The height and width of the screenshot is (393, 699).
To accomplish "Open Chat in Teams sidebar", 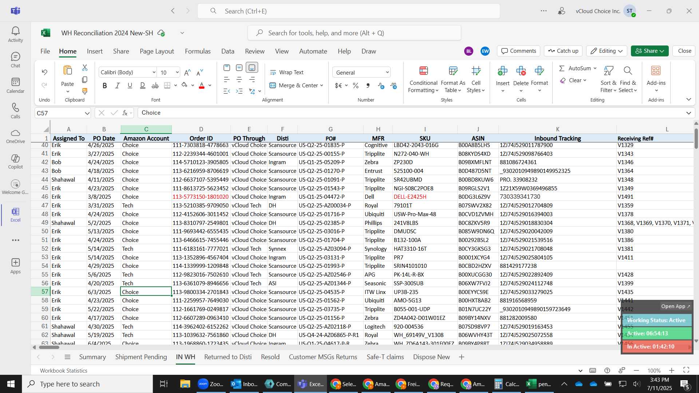I will (x=15, y=60).
